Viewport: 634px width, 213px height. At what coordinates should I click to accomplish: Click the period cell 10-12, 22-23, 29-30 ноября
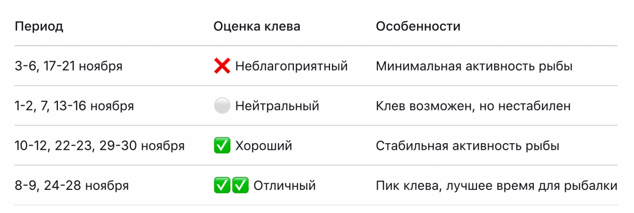(x=100, y=146)
